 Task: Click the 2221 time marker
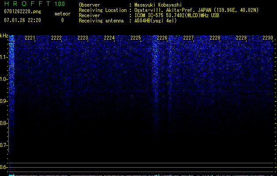(30, 37)
